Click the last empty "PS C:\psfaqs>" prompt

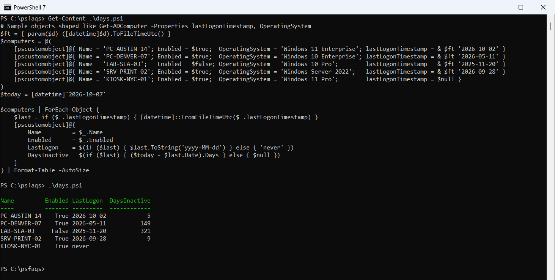tap(22, 269)
